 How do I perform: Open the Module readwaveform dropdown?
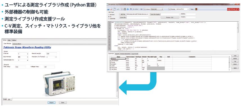(x=182, y=9)
